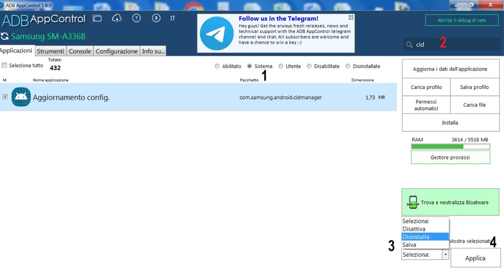Select the Sistema radio button
The width and height of the screenshot is (504, 268).
click(250, 66)
